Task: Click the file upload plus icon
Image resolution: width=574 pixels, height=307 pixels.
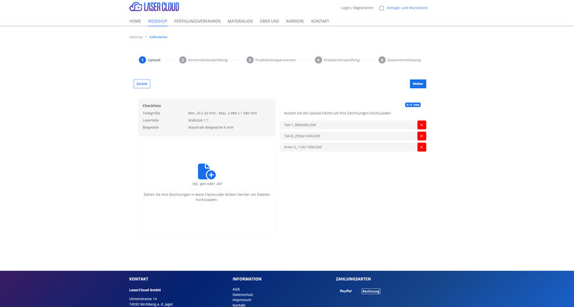Action: pyautogui.click(x=207, y=171)
